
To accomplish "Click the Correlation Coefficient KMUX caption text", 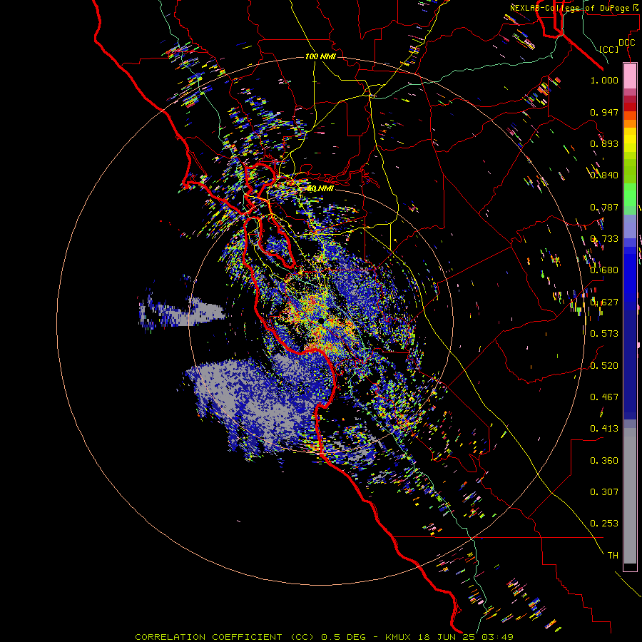I will (324, 637).
